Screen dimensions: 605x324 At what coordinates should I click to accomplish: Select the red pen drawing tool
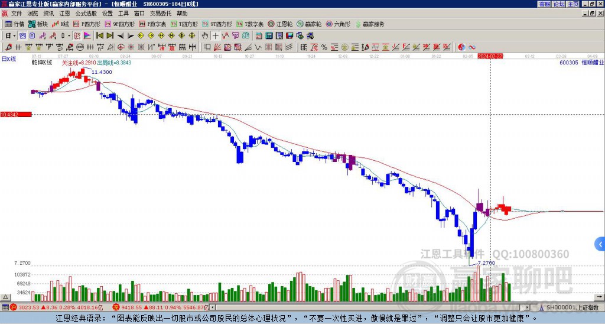click(8, 47)
